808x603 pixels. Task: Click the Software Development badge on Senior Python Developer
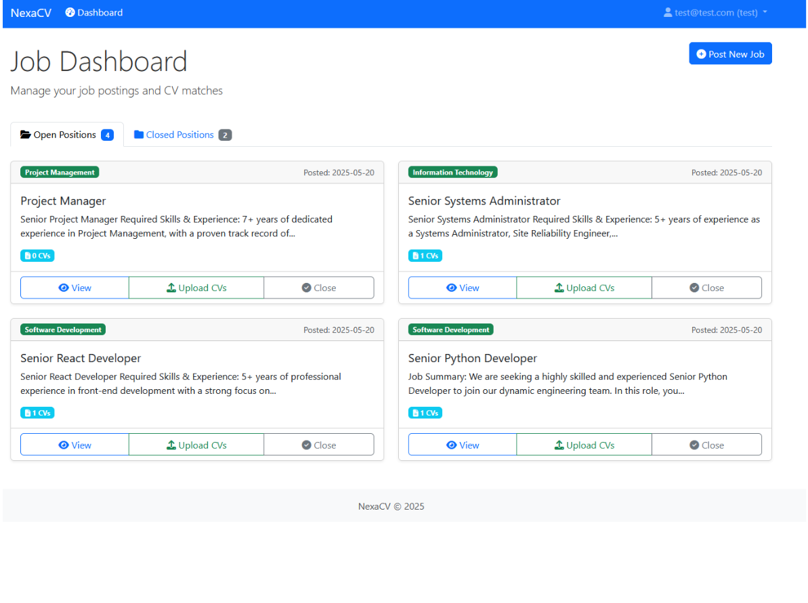click(x=451, y=330)
